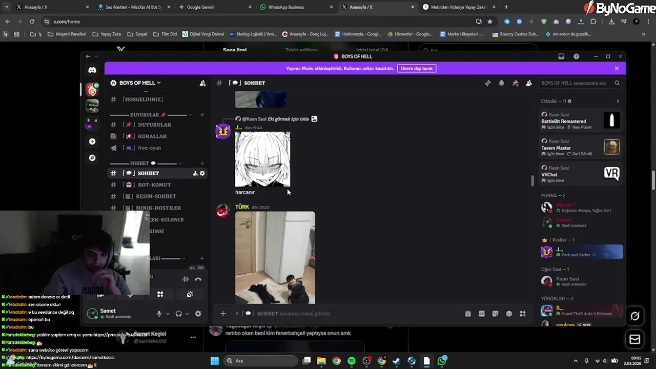Open the emoji picker

(509, 314)
